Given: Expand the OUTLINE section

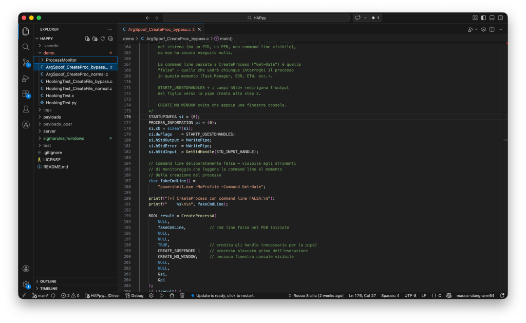Looking at the screenshot, I should [x=48, y=281].
